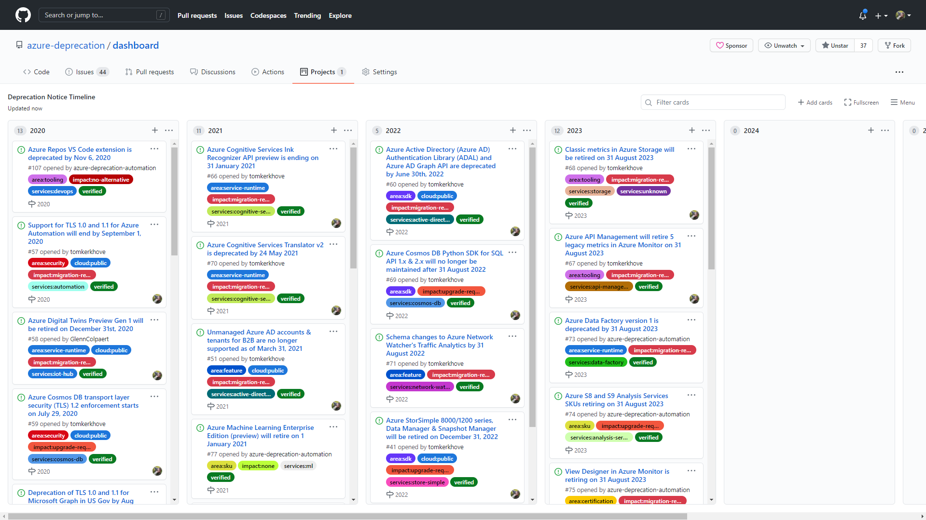
Task: Click area:tooling label on Azure Repos card
Action: tap(47, 179)
